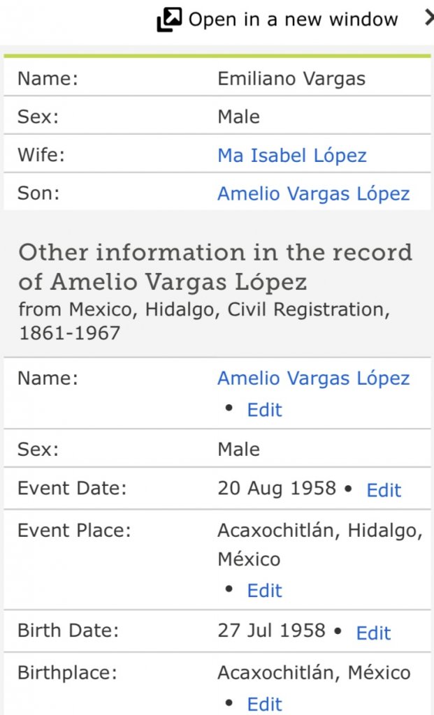Click the event place text Acaxochitlán, Hidalgo
The width and height of the screenshot is (434, 715).
click(319, 531)
